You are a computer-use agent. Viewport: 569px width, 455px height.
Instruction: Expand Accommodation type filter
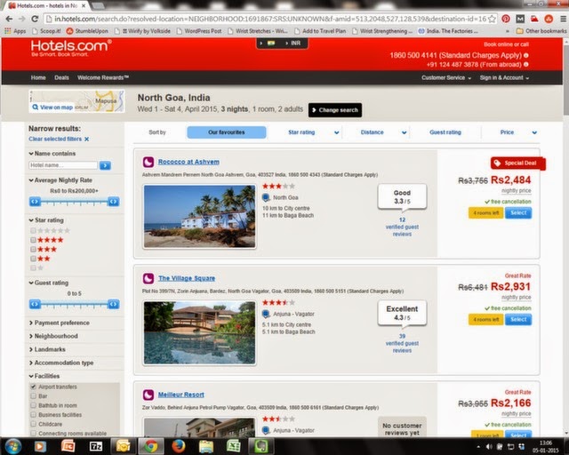(61, 363)
